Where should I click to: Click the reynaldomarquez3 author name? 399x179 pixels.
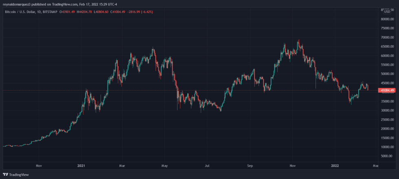(x=18, y=4)
